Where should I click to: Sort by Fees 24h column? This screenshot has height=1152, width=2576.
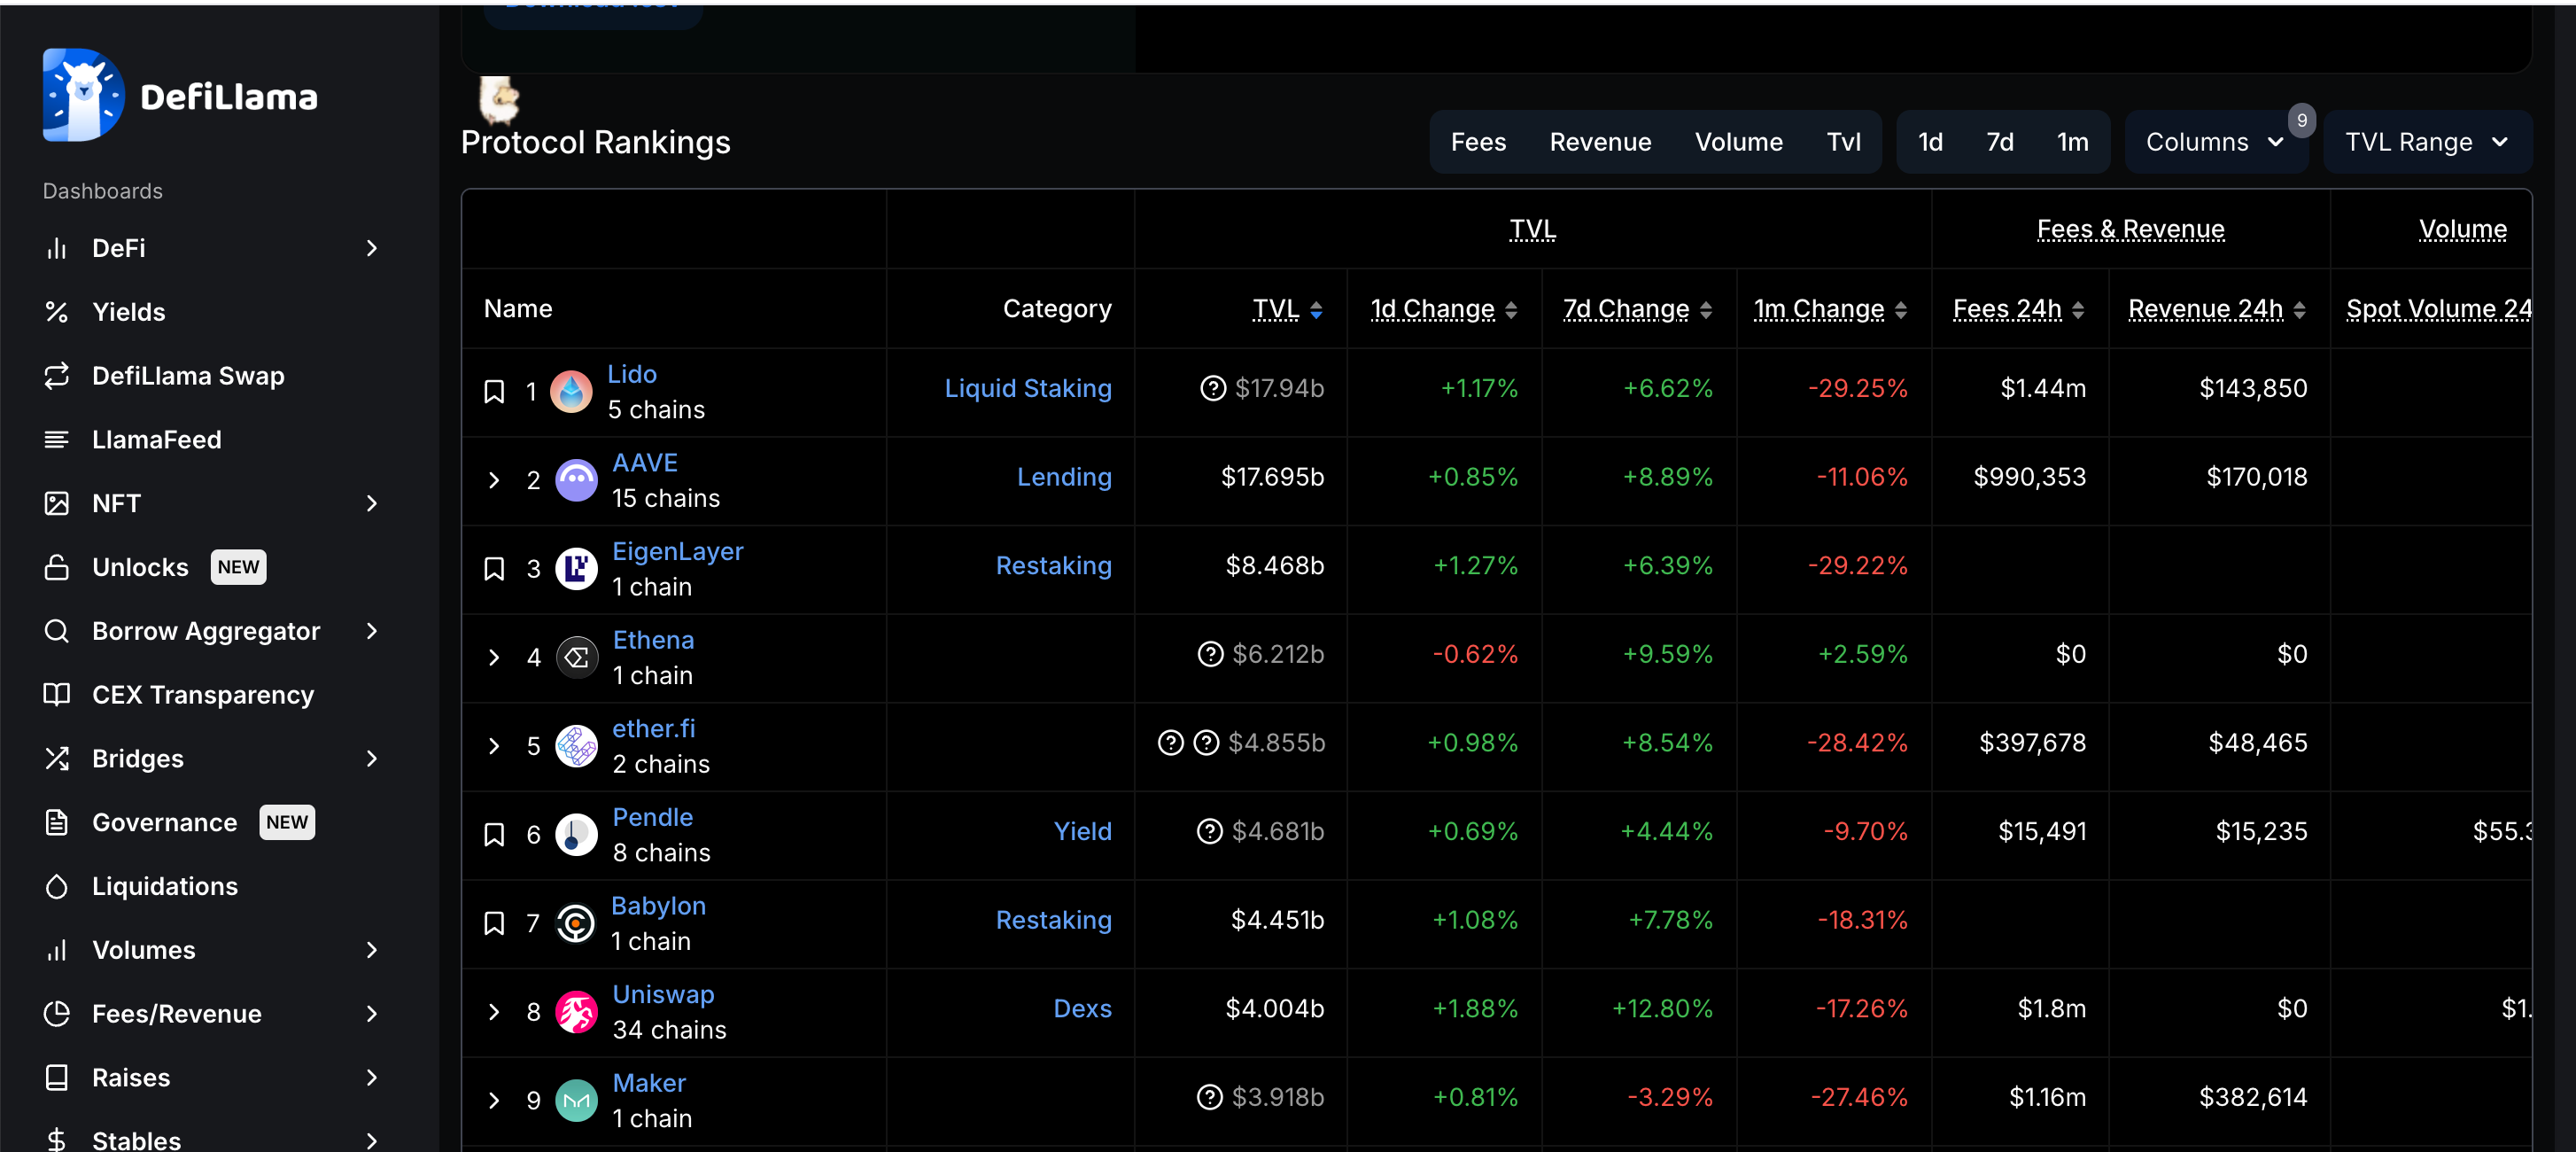tap(2018, 309)
